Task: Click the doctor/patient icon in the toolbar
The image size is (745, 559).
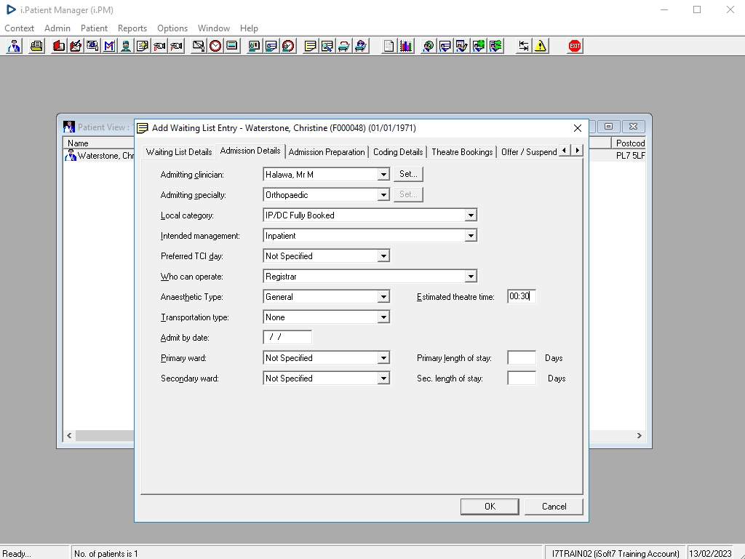Action: click(15, 46)
